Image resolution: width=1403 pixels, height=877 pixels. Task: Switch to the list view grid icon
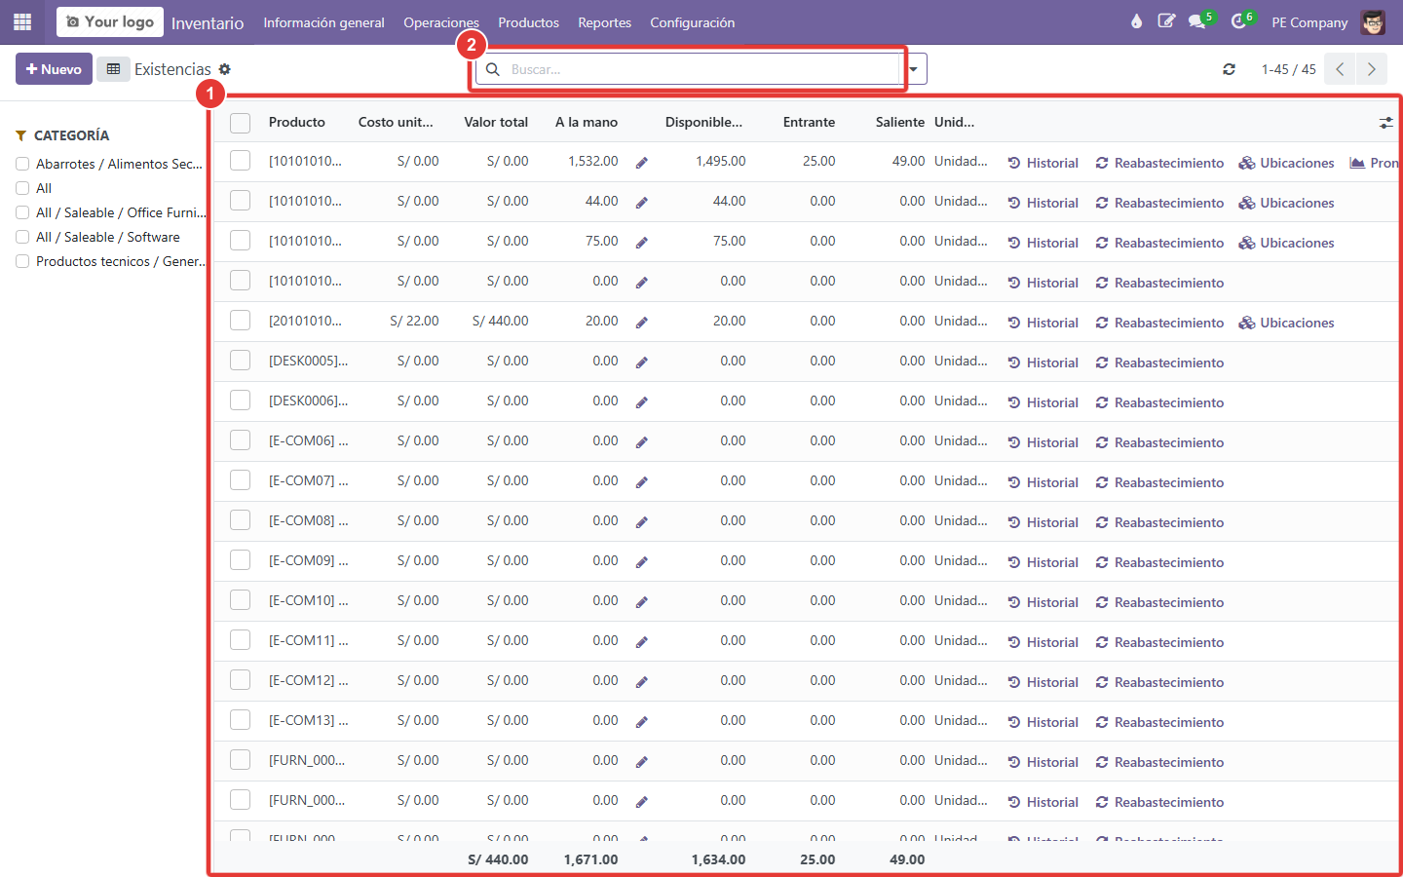point(113,69)
